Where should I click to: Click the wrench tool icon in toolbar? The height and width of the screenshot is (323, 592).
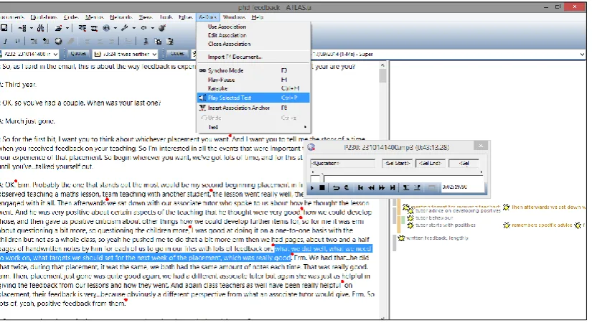[125, 28]
